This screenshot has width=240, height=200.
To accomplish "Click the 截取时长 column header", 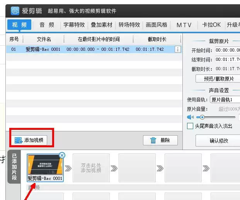I will [157, 39].
